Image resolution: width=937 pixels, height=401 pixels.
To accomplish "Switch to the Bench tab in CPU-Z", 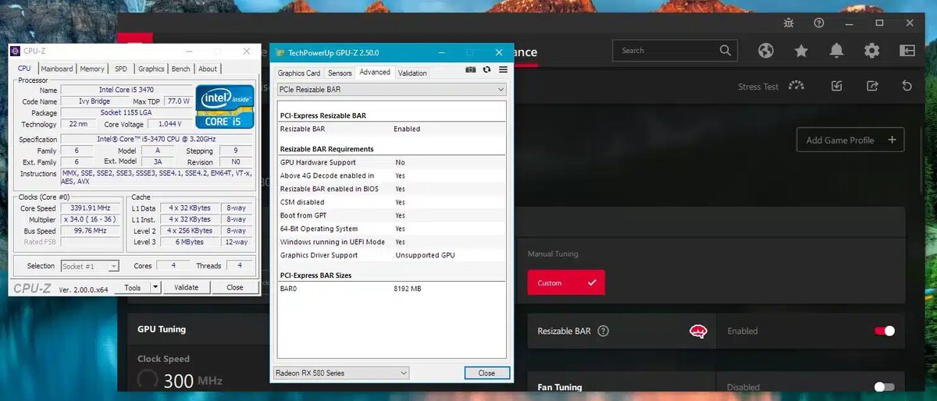I will pyautogui.click(x=181, y=69).
